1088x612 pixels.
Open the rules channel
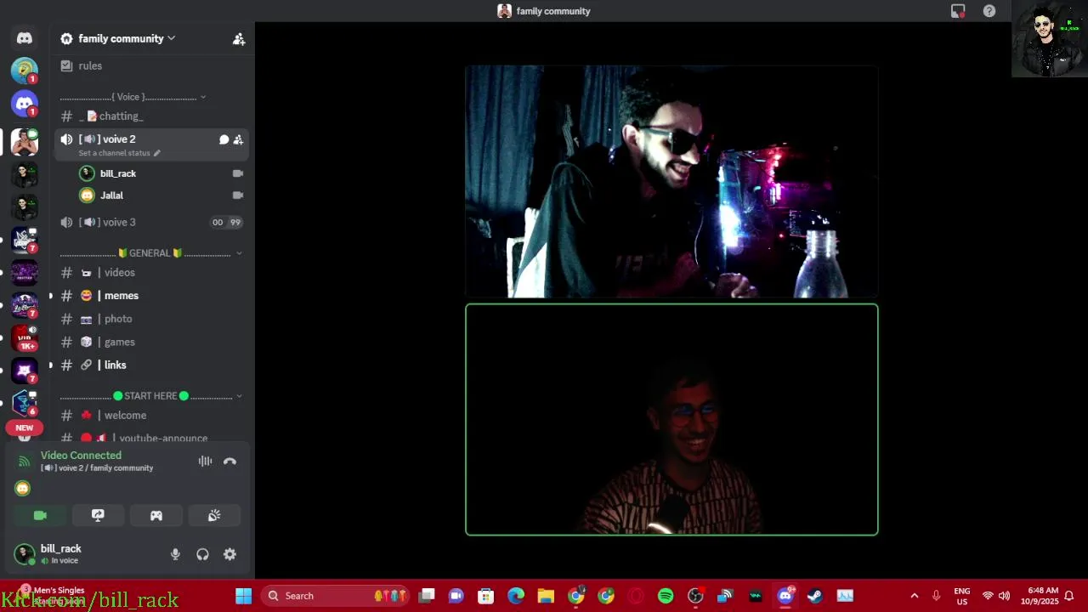[x=90, y=65]
